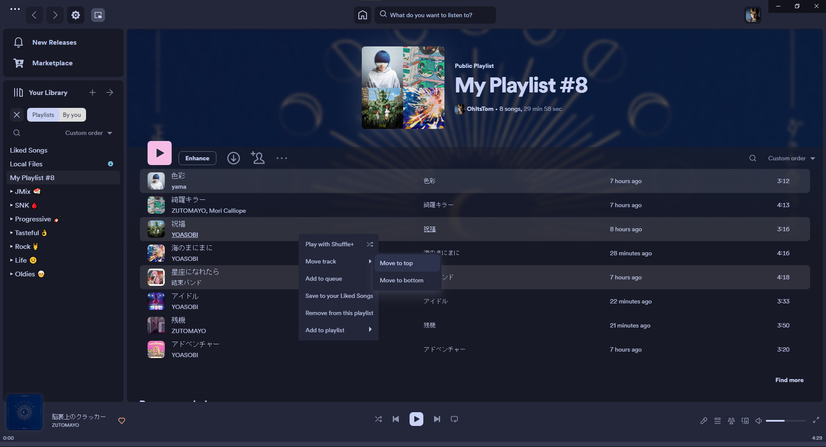Open playlist more options dots
This screenshot has width=826, height=447.
click(282, 158)
